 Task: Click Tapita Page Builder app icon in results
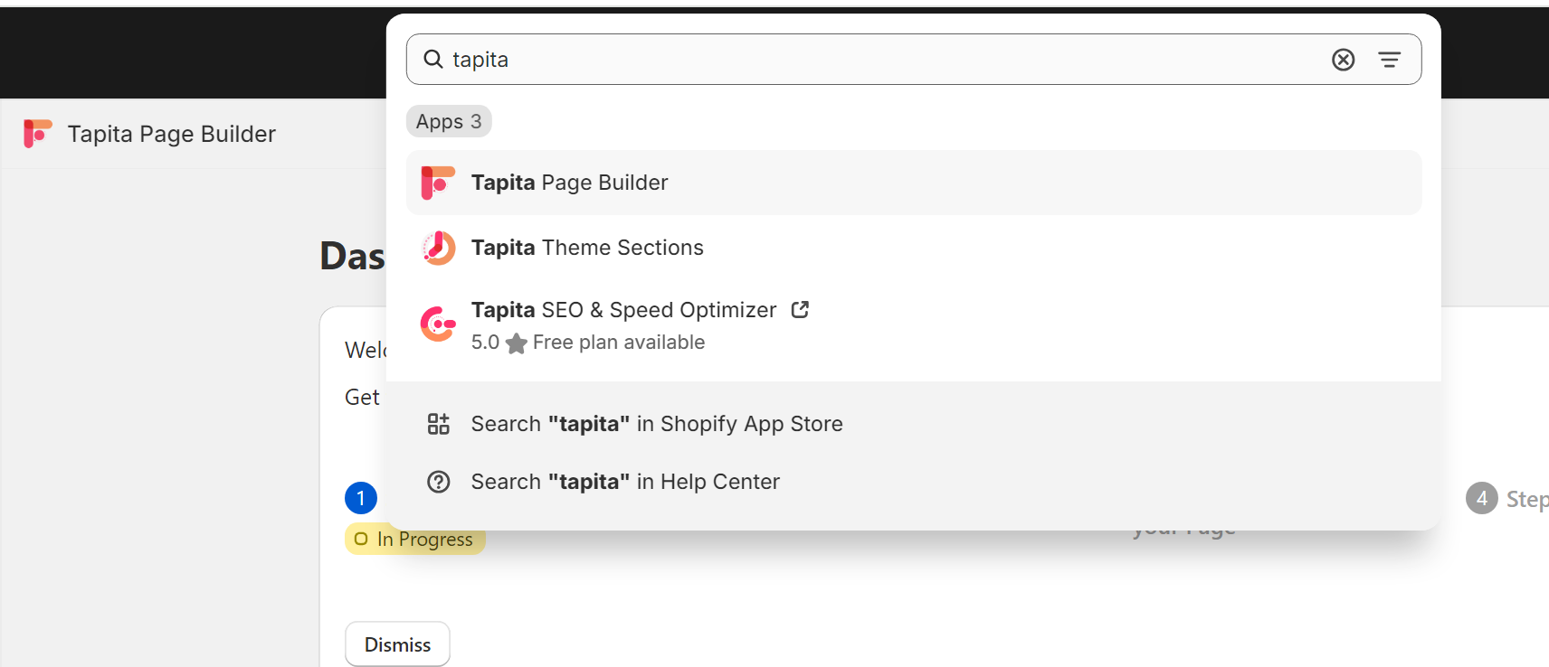tap(438, 183)
